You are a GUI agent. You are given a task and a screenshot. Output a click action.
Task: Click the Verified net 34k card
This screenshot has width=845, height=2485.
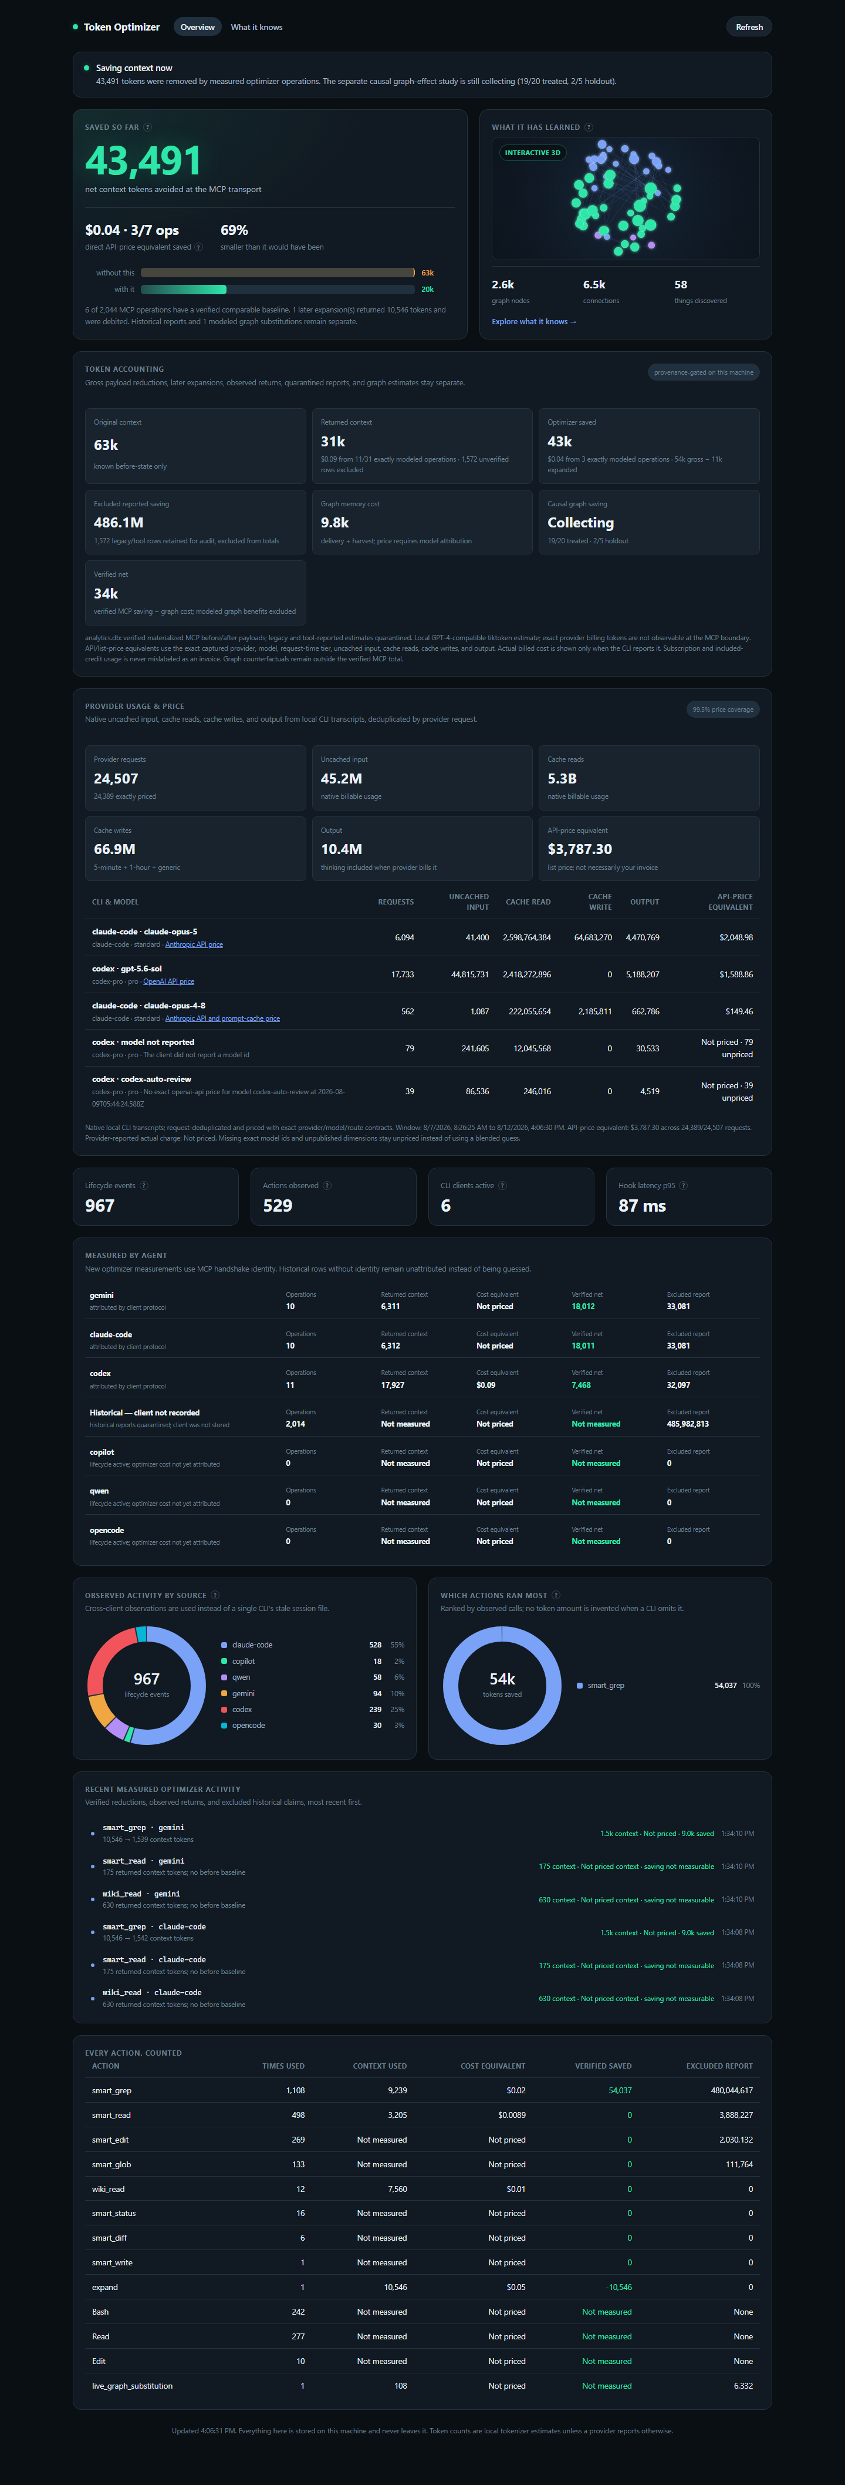click(195, 592)
